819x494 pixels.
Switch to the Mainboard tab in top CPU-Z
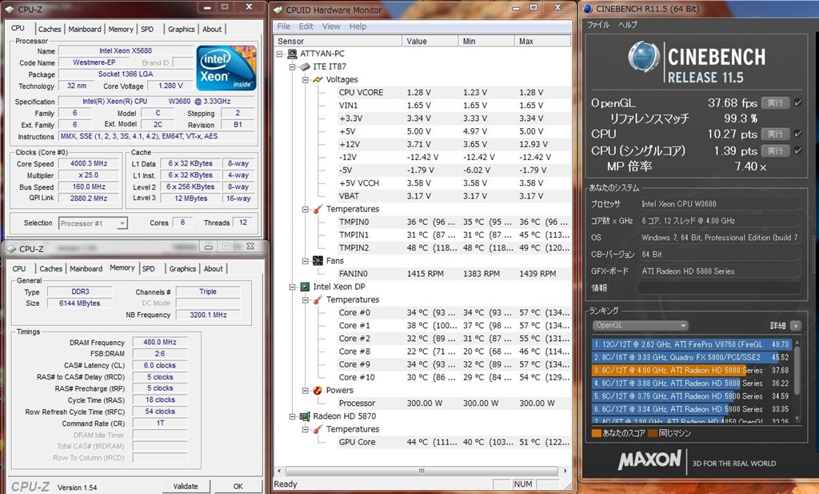[85, 29]
